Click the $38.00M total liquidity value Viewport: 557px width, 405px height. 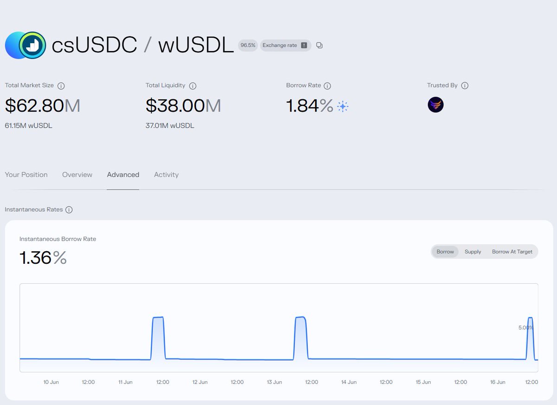[x=183, y=106]
